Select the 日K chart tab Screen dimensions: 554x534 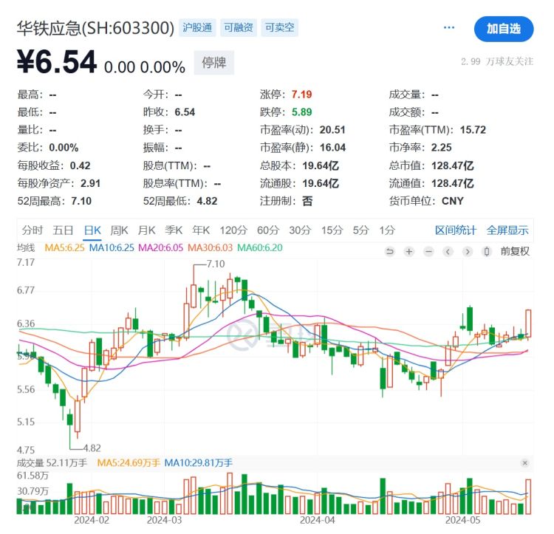(92, 230)
